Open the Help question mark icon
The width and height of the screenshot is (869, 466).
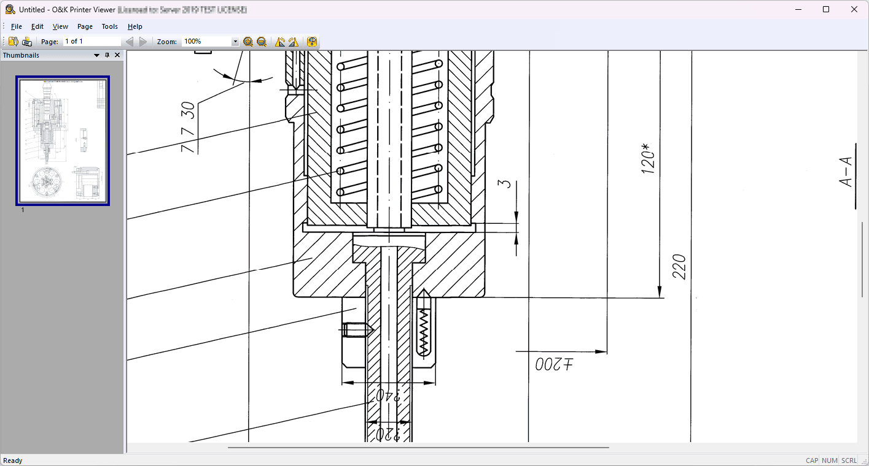(x=312, y=42)
